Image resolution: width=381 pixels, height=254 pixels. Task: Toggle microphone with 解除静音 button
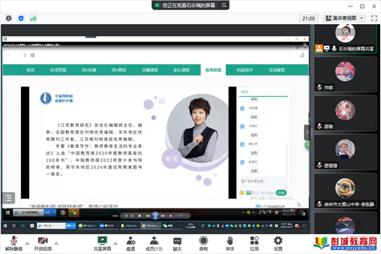(14, 244)
